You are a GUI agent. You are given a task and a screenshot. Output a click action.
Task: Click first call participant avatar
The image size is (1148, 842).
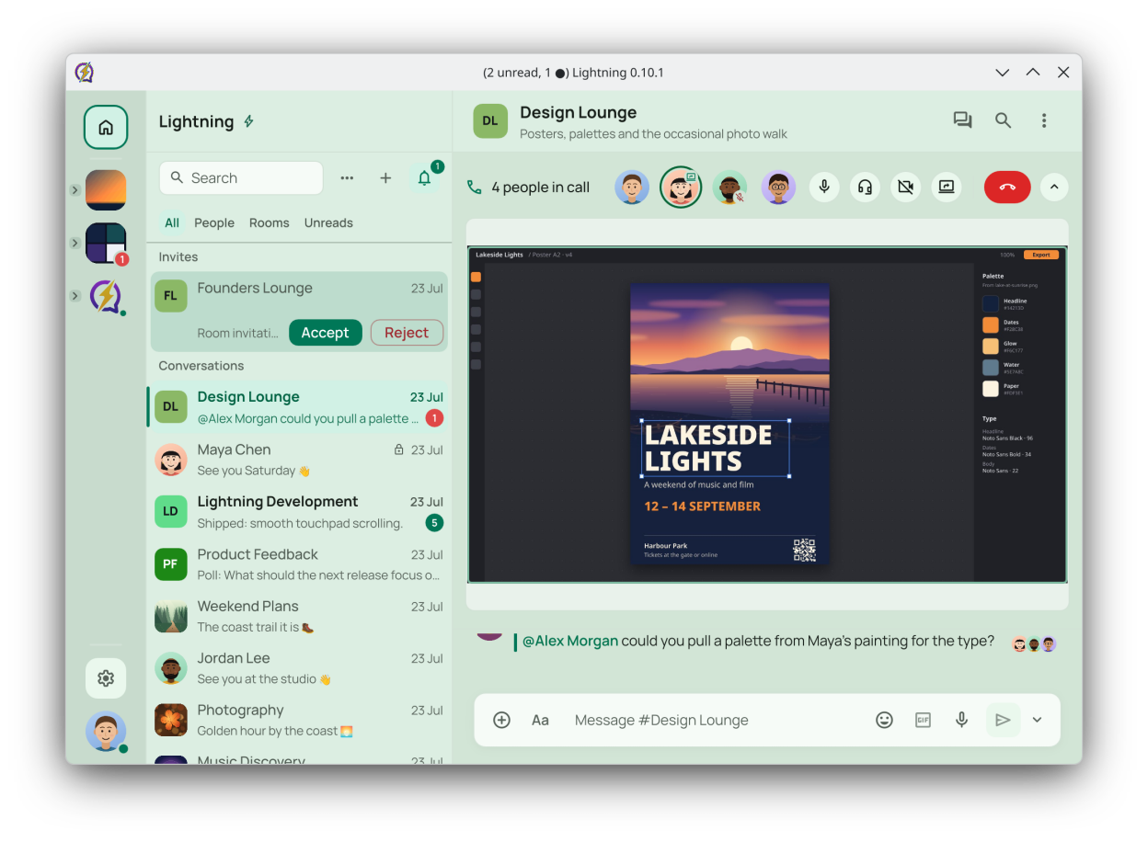[x=632, y=188]
